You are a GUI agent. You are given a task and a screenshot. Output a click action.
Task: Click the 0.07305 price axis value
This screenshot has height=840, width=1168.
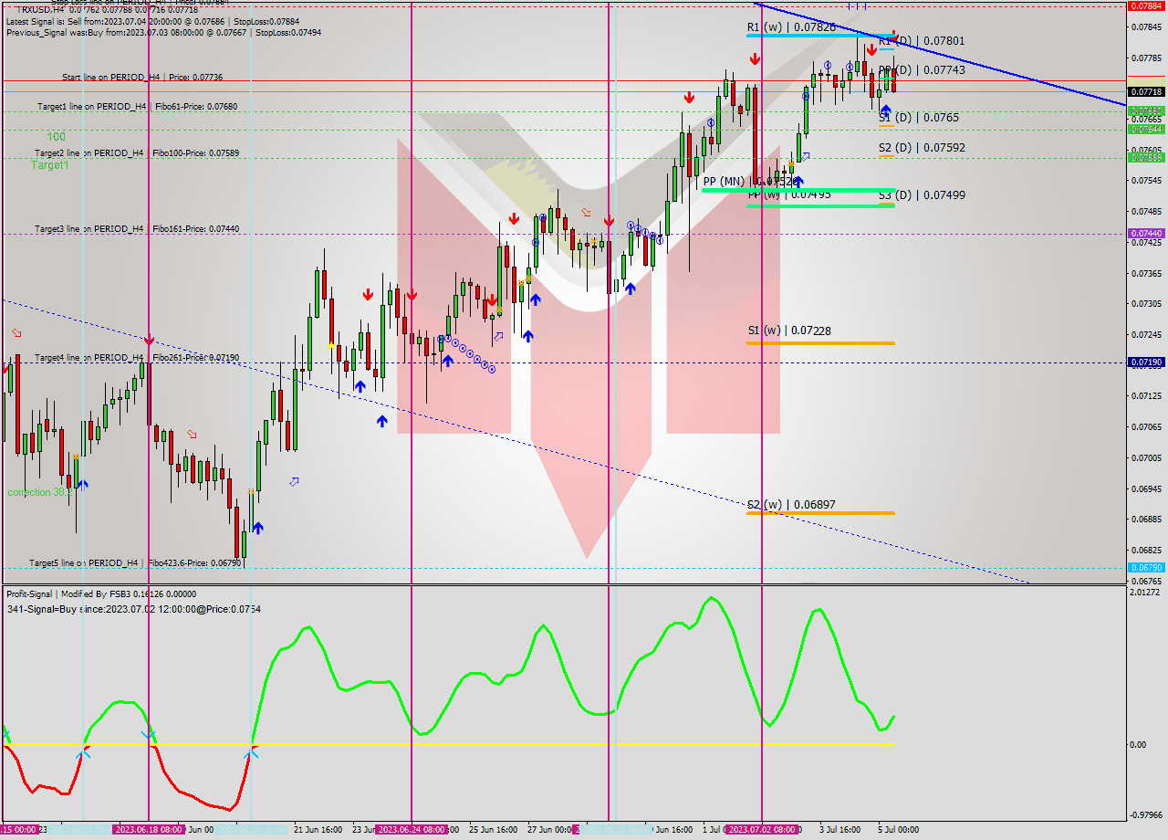pos(1146,304)
